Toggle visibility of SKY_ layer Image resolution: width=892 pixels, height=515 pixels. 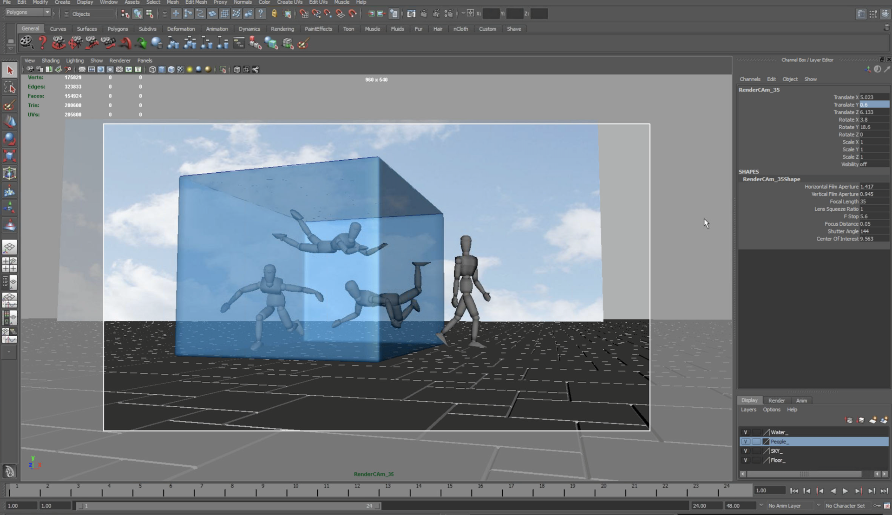[746, 451]
